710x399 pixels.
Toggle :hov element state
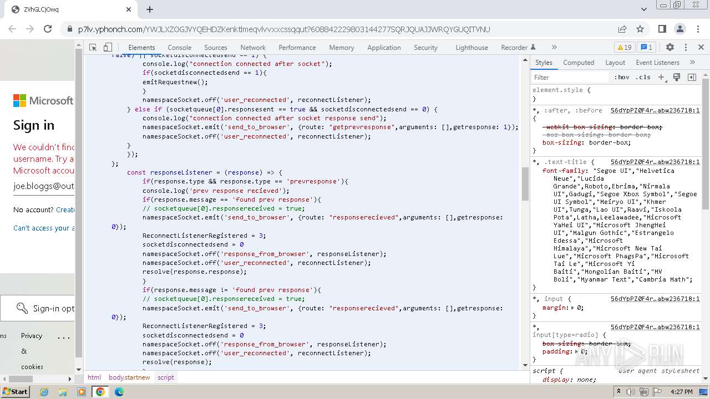coord(622,78)
